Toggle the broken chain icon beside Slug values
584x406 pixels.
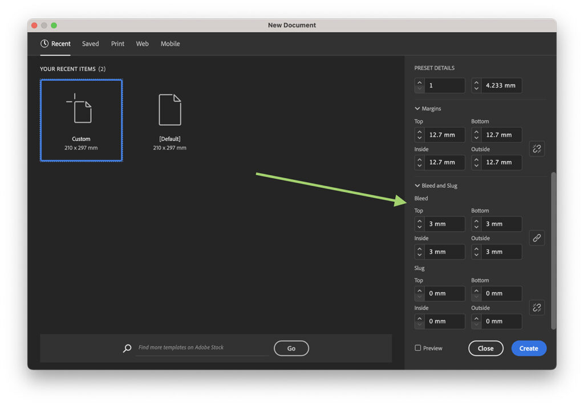point(537,307)
